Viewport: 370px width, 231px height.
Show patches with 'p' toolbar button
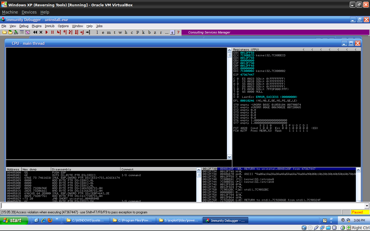[138, 32]
